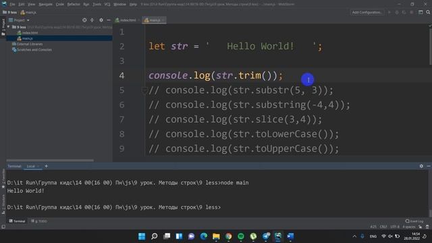Click the window layout icon beside Search
The height and width of the screenshot is (243, 432).
coord(421,12)
